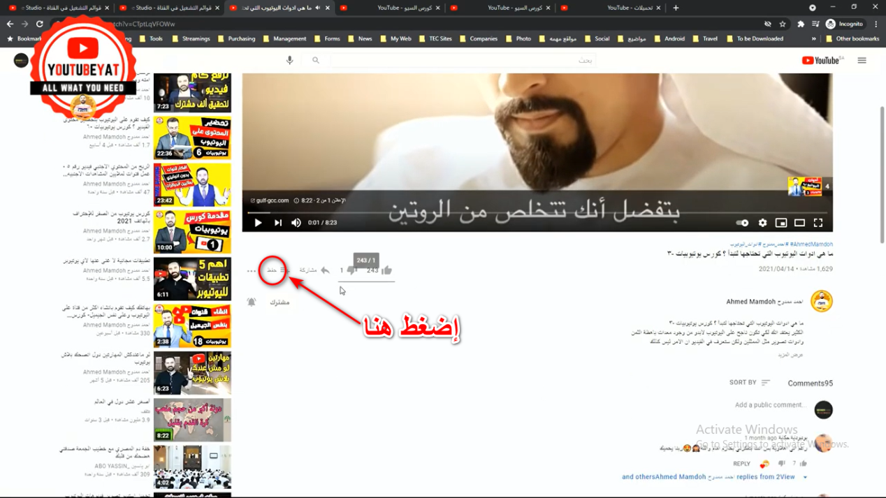Viewport: 886px width, 498px height.
Task: Click the share arrow icon
Action: (325, 270)
